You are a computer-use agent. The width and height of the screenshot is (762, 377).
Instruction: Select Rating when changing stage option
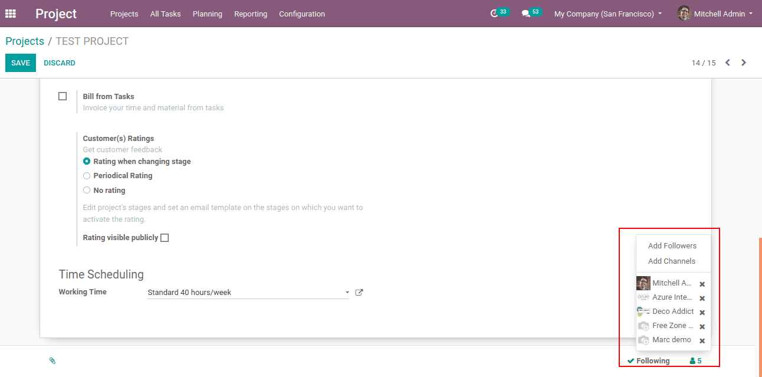point(87,161)
